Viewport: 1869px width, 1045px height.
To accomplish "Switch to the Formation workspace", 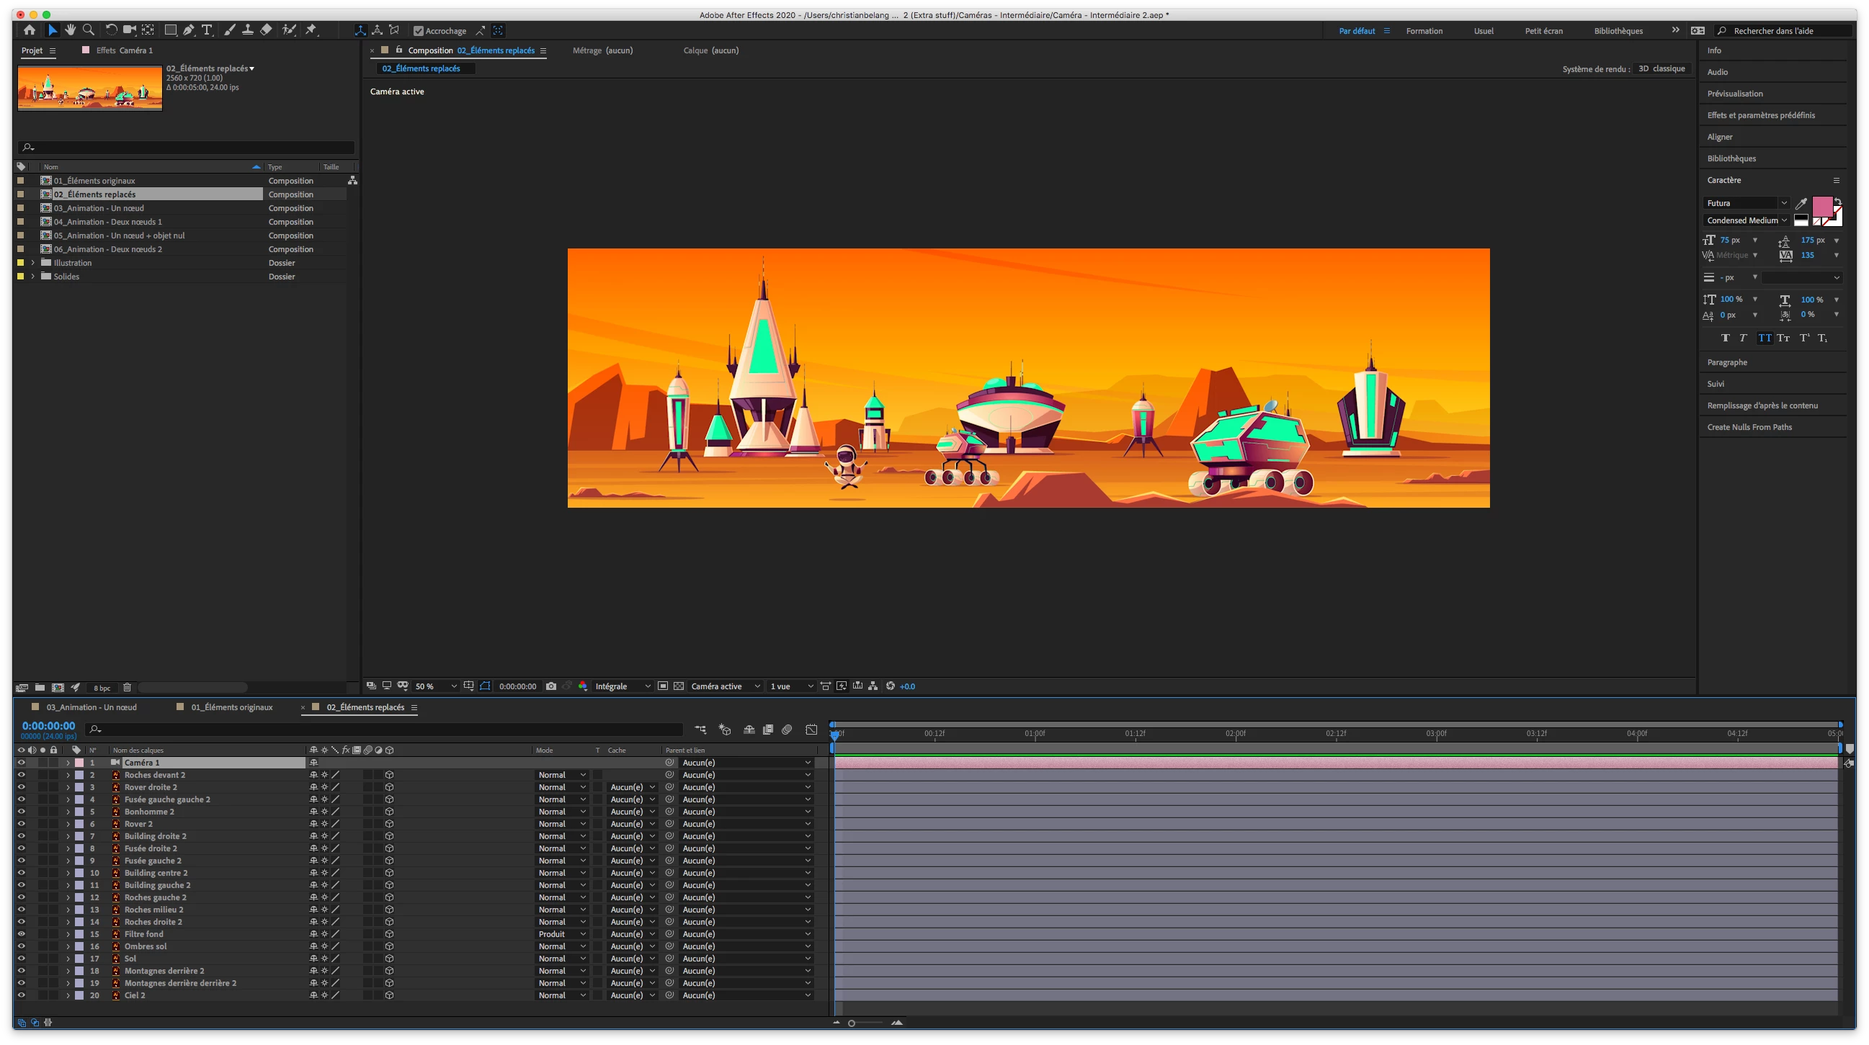I will click(1424, 30).
